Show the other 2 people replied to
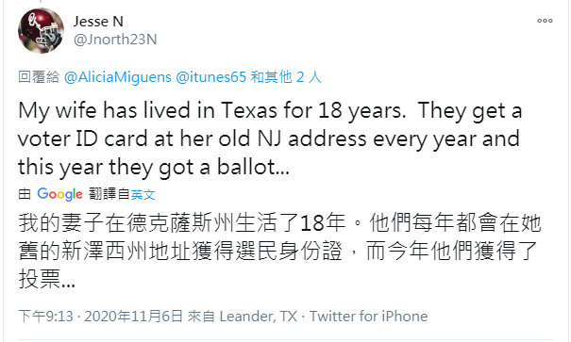This screenshot has width=571, height=342. click(x=286, y=77)
